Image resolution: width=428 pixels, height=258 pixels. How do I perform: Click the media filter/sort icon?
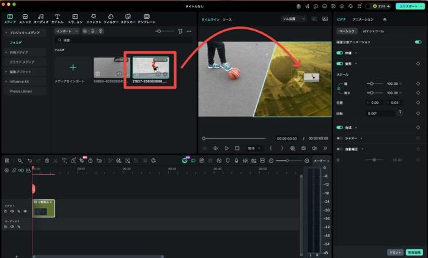(x=180, y=31)
